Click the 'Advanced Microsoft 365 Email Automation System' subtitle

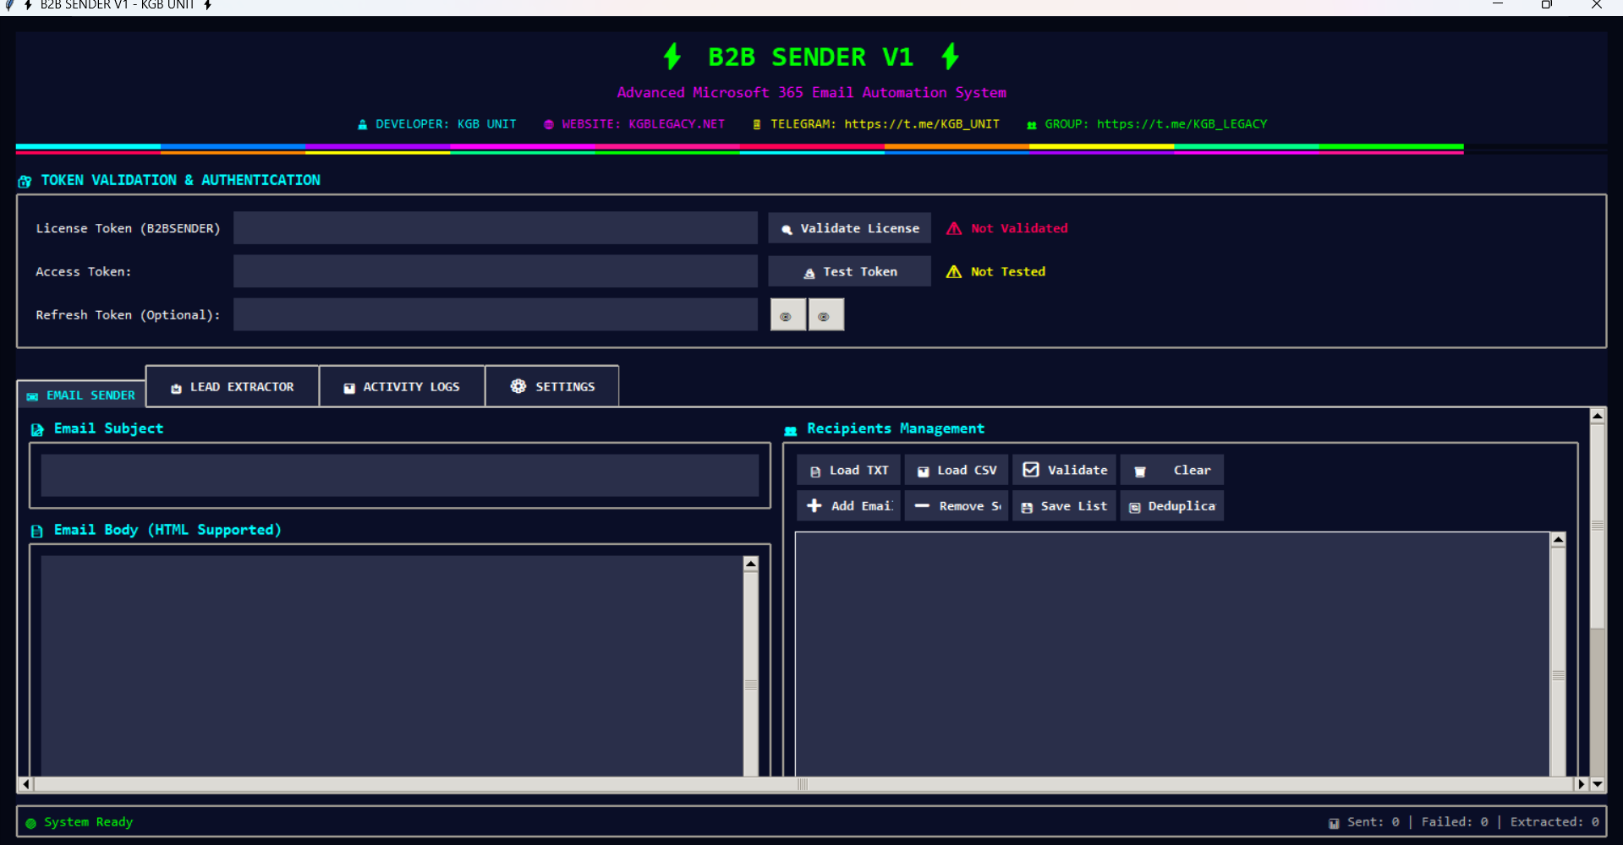[811, 92]
